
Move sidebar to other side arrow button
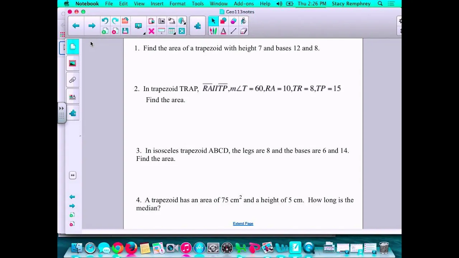click(72, 175)
